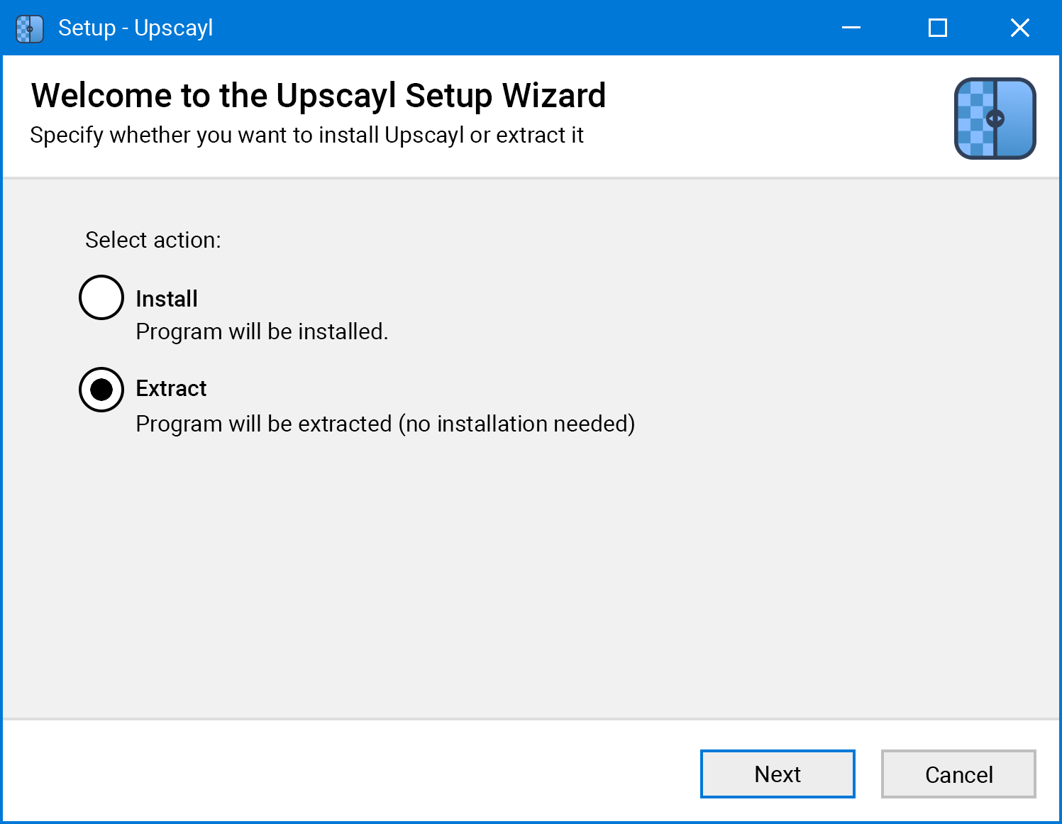This screenshot has height=824, width=1062.
Task: Select the Install radio button
Action: (x=101, y=297)
